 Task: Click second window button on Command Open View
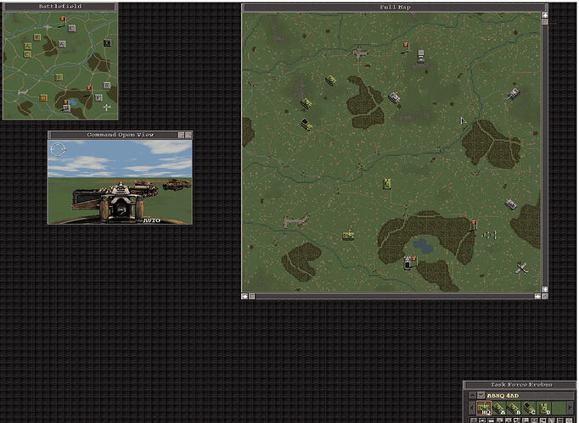pyautogui.click(x=188, y=135)
